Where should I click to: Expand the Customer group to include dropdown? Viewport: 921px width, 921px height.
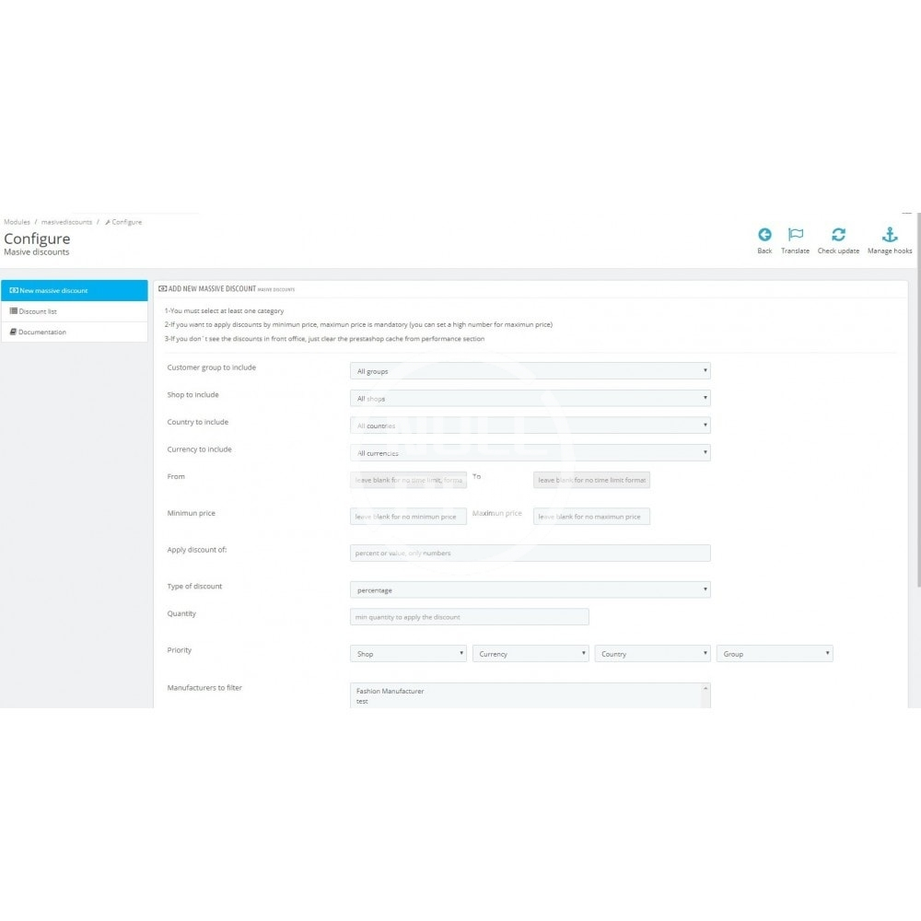pyautogui.click(x=530, y=371)
